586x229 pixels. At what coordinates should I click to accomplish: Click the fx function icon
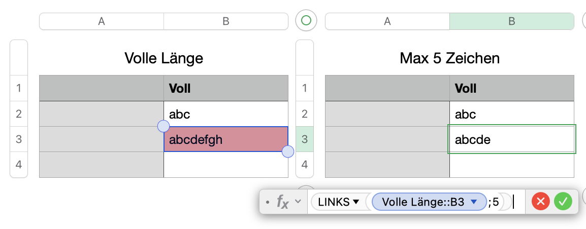(x=282, y=202)
